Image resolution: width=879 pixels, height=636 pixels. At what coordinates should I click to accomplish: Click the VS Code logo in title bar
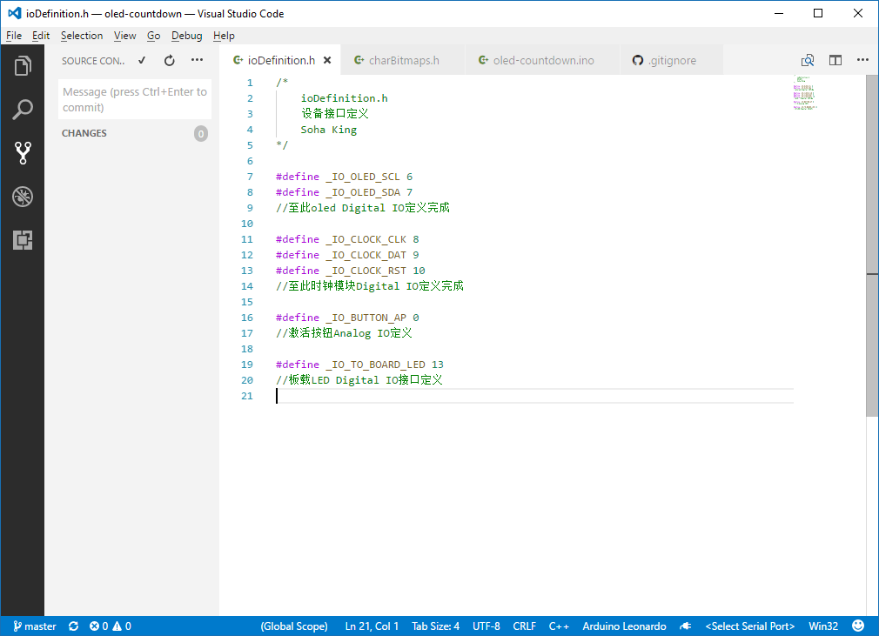coord(14,13)
